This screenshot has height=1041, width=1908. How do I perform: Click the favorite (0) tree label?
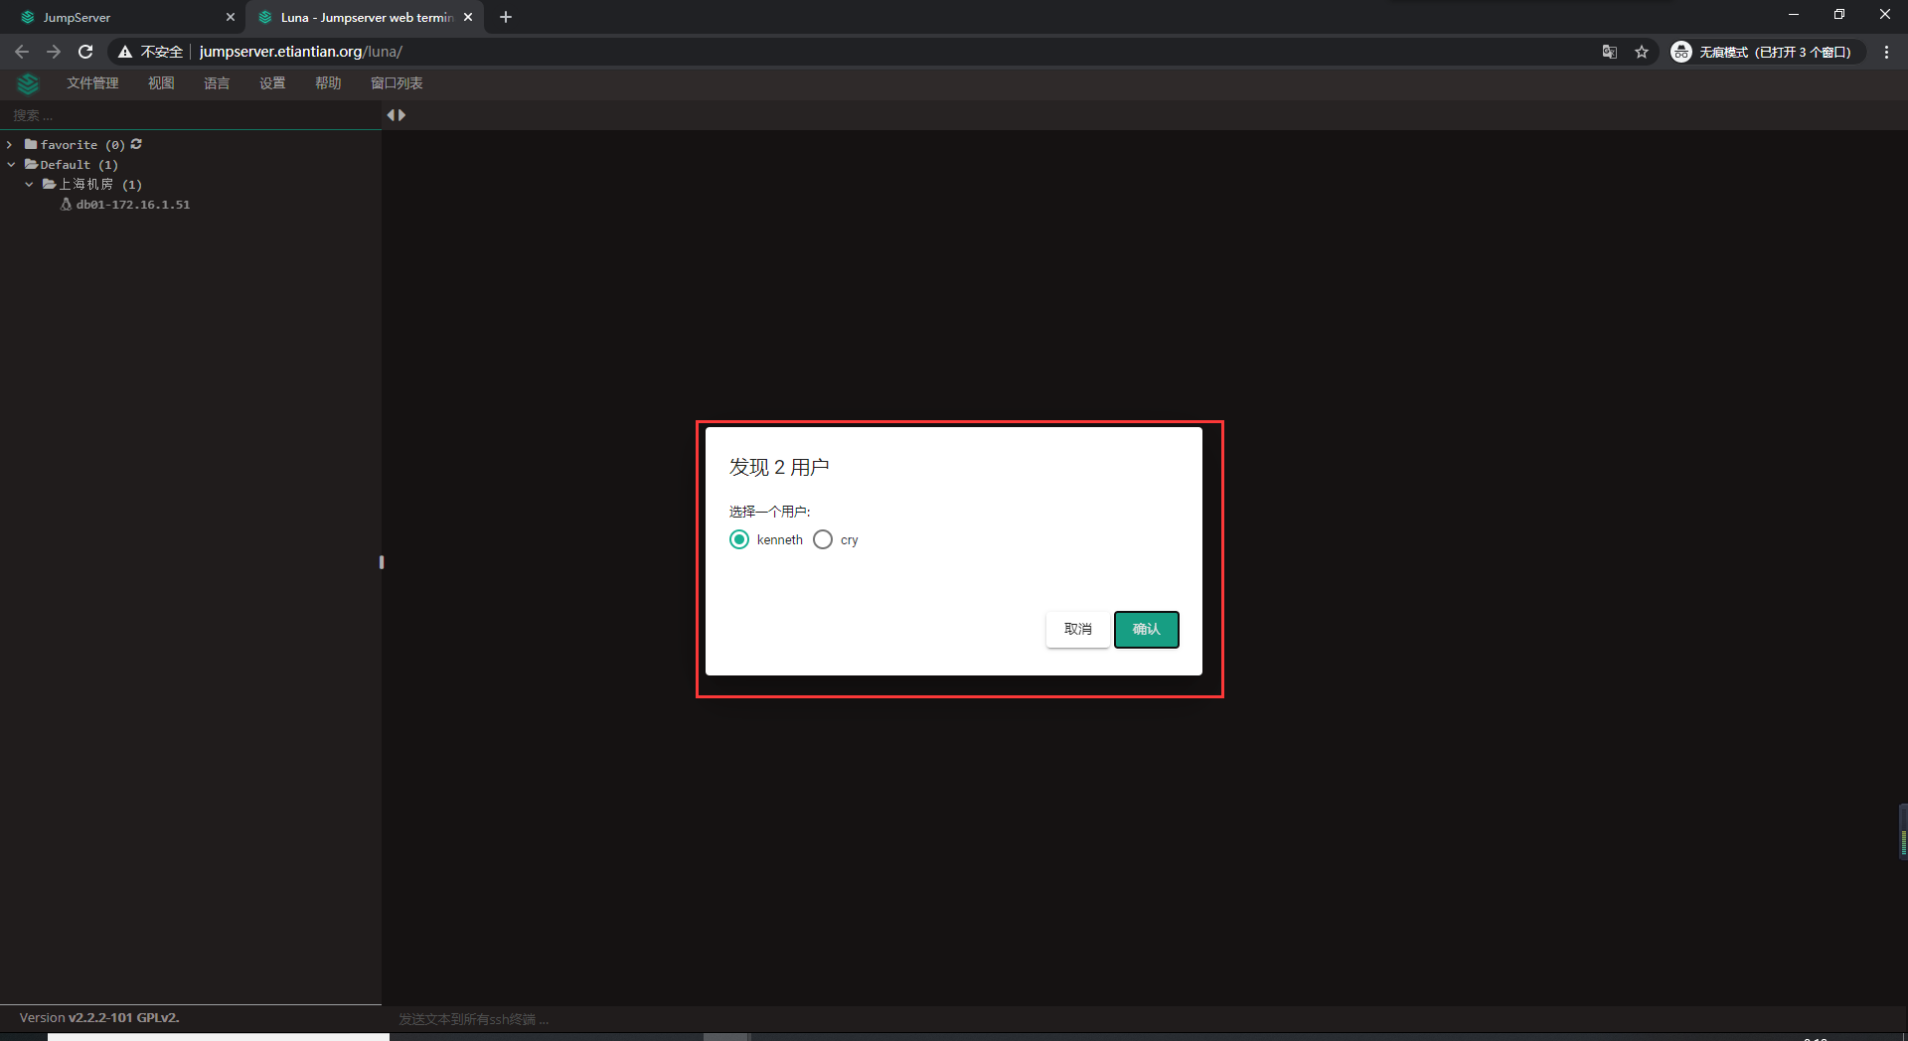pos(83,145)
